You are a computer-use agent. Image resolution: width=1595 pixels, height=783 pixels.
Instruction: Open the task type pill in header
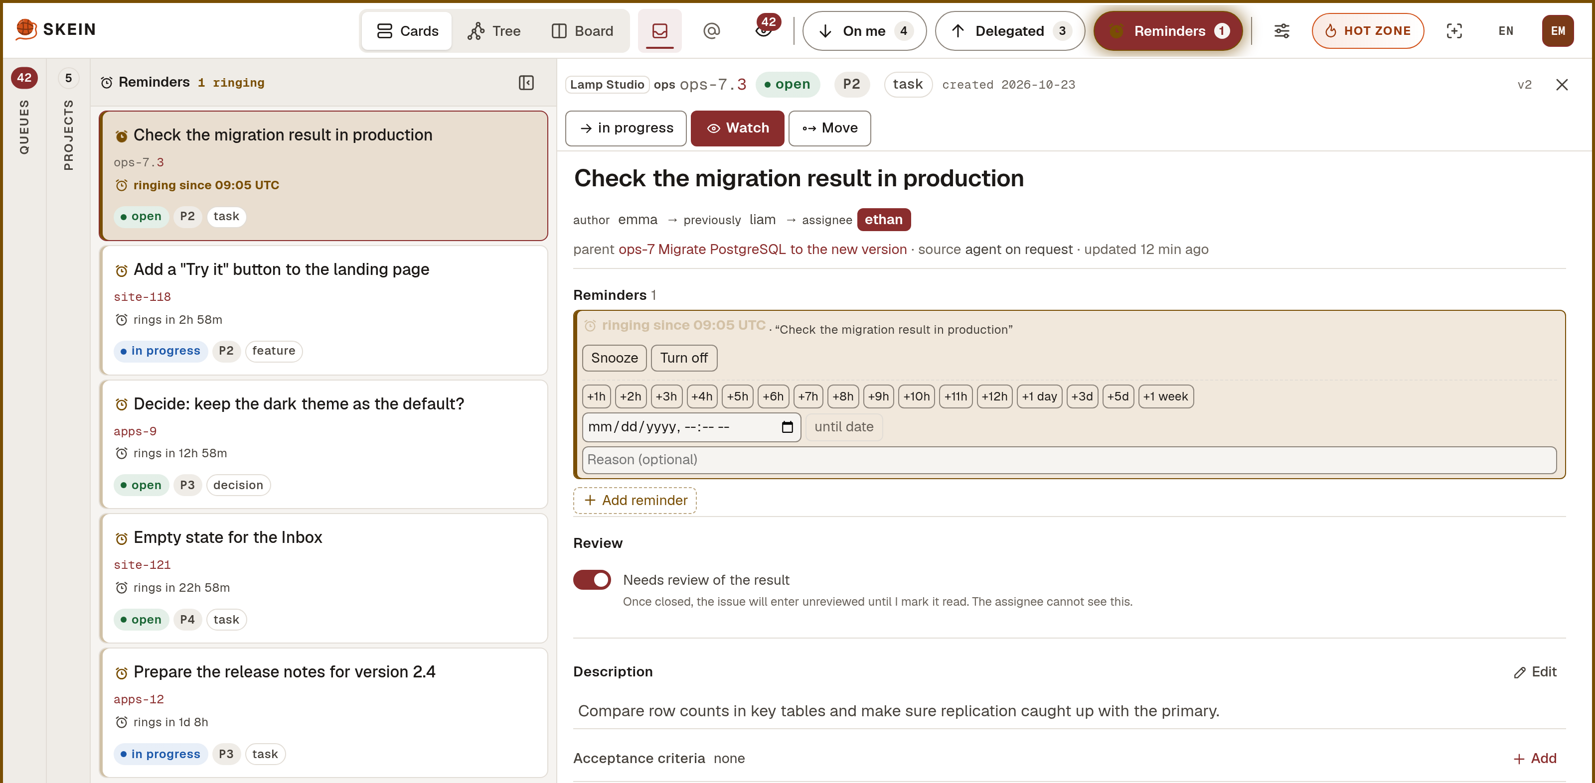pos(908,84)
